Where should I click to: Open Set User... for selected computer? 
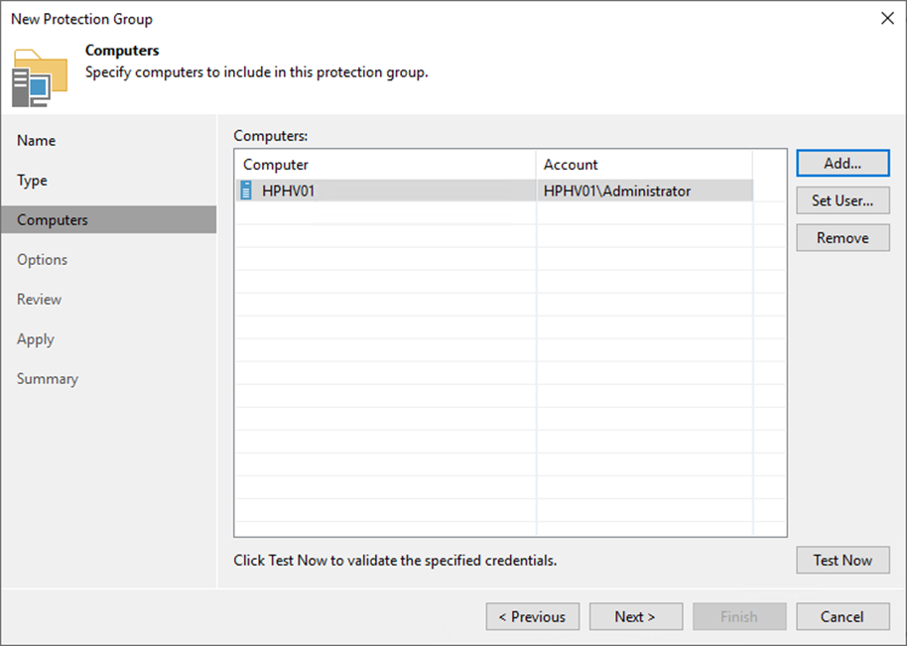[842, 200]
